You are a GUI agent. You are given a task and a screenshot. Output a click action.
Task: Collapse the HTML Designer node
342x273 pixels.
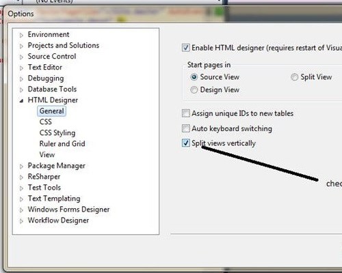tap(21, 100)
